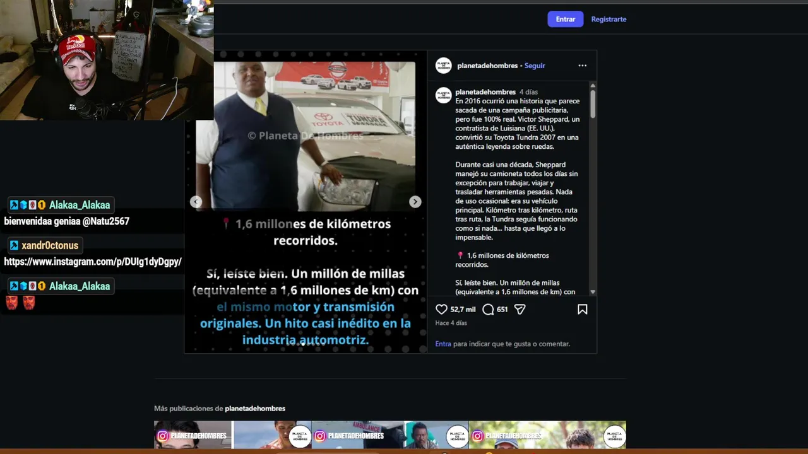Open the Registrarte sign-up link
808x454 pixels.
pyautogui.click(x=609, y=19)
